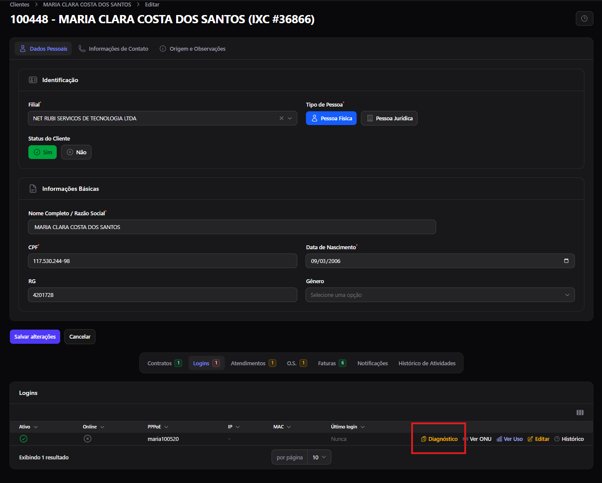Select Pessoa Jurídica person type
The width and height of the screenshot is (602, 483).
click(389, 118)
